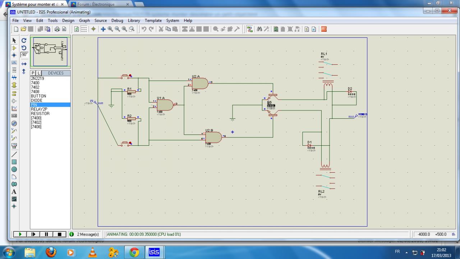
Task: Click the rotate clockwise icon
Action: (x=24, y=40)
